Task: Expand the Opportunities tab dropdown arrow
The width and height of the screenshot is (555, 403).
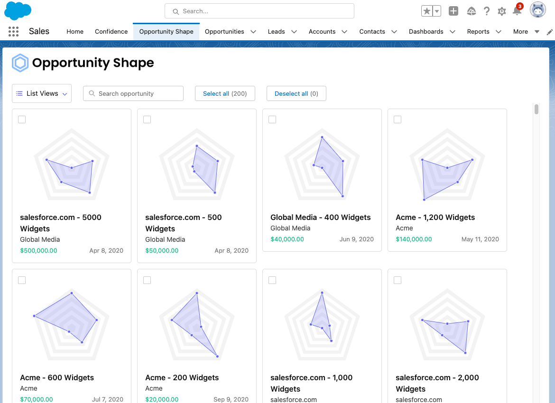Action: pos(253,32)
